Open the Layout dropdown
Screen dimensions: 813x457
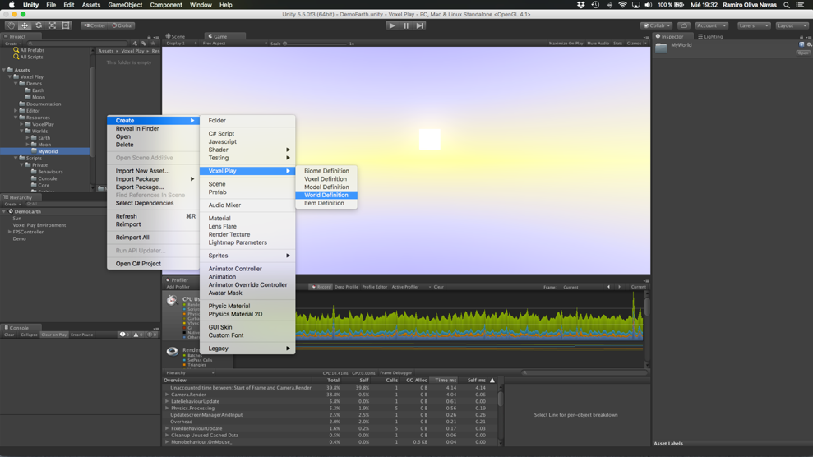point(792,25)
